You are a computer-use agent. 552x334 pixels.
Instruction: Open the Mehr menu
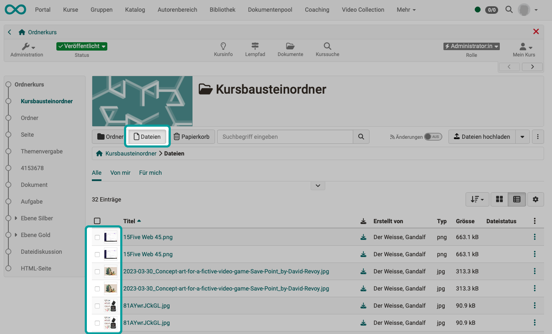coord(405,10)
